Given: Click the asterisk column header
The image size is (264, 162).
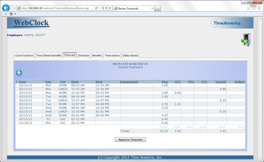Looking at the screenshot, I should [x=16, y=82].
